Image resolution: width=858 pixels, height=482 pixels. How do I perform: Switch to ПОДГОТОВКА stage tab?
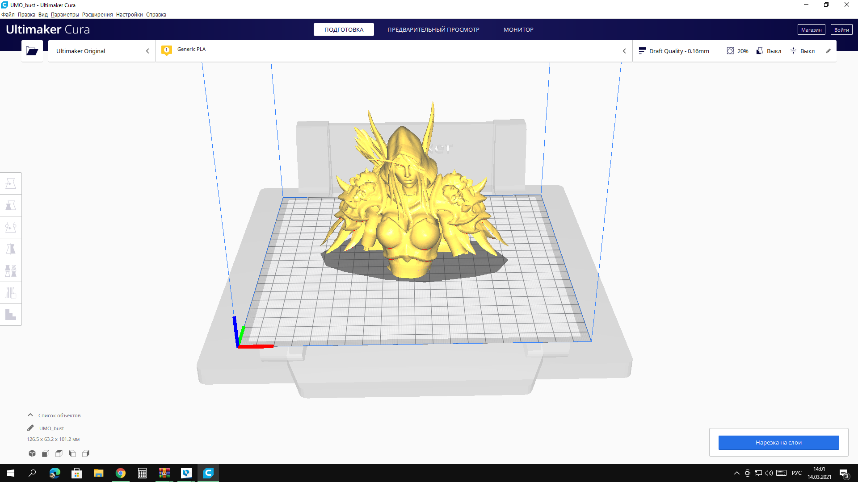click(344, 29)
